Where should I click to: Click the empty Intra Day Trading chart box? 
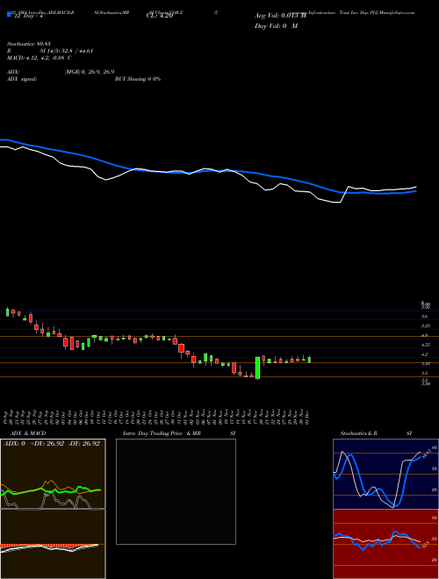(x=176, y=491)
